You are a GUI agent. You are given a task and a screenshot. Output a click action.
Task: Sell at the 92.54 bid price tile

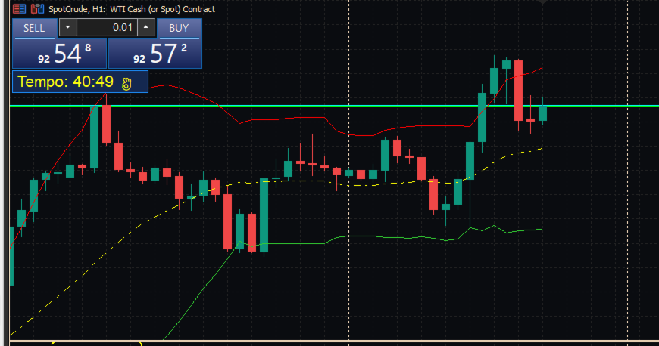60,54
